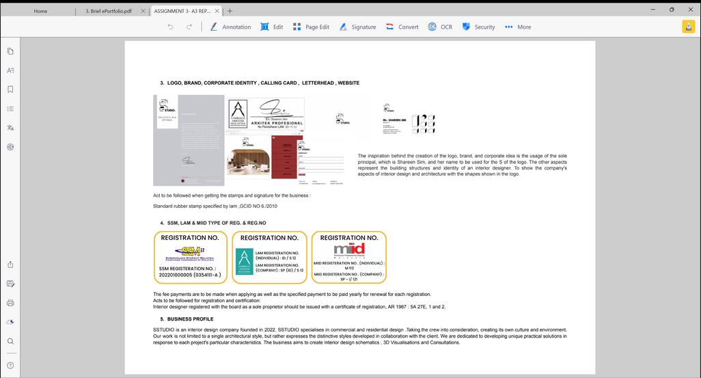Close the ASSIGNMENT 3- A3 REP tab
701x378 pixels.
(x=217, y=11)
